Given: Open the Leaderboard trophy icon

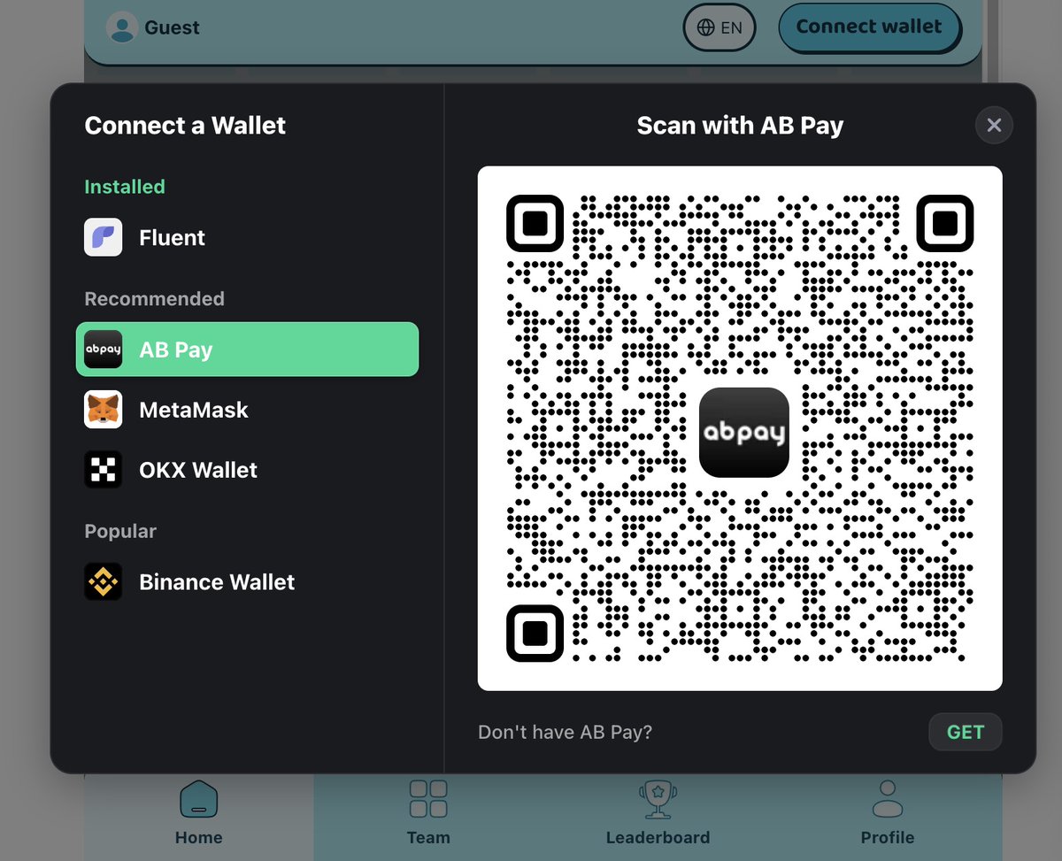Looking at the screenshot, I should pyautogui.click(x=658, y=799).
